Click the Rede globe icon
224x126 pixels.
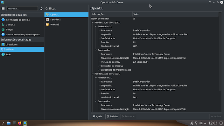tap(3, 54)
